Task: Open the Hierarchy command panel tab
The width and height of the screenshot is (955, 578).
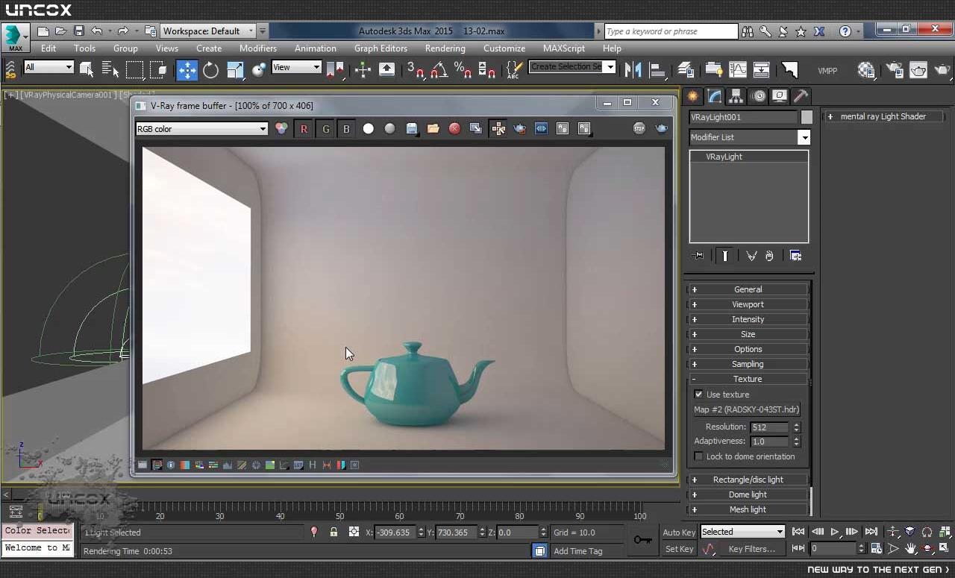Action: click(x=736, y=96)
